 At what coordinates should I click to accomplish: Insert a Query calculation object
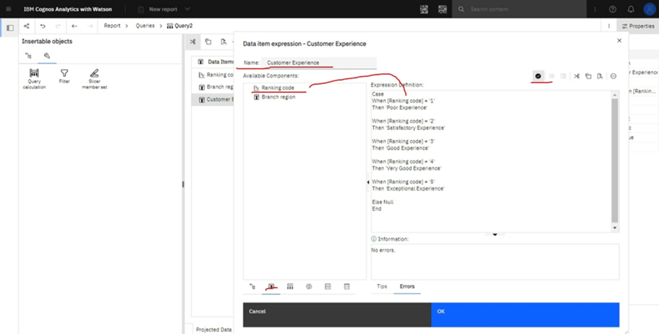click(x=34, y=77)
